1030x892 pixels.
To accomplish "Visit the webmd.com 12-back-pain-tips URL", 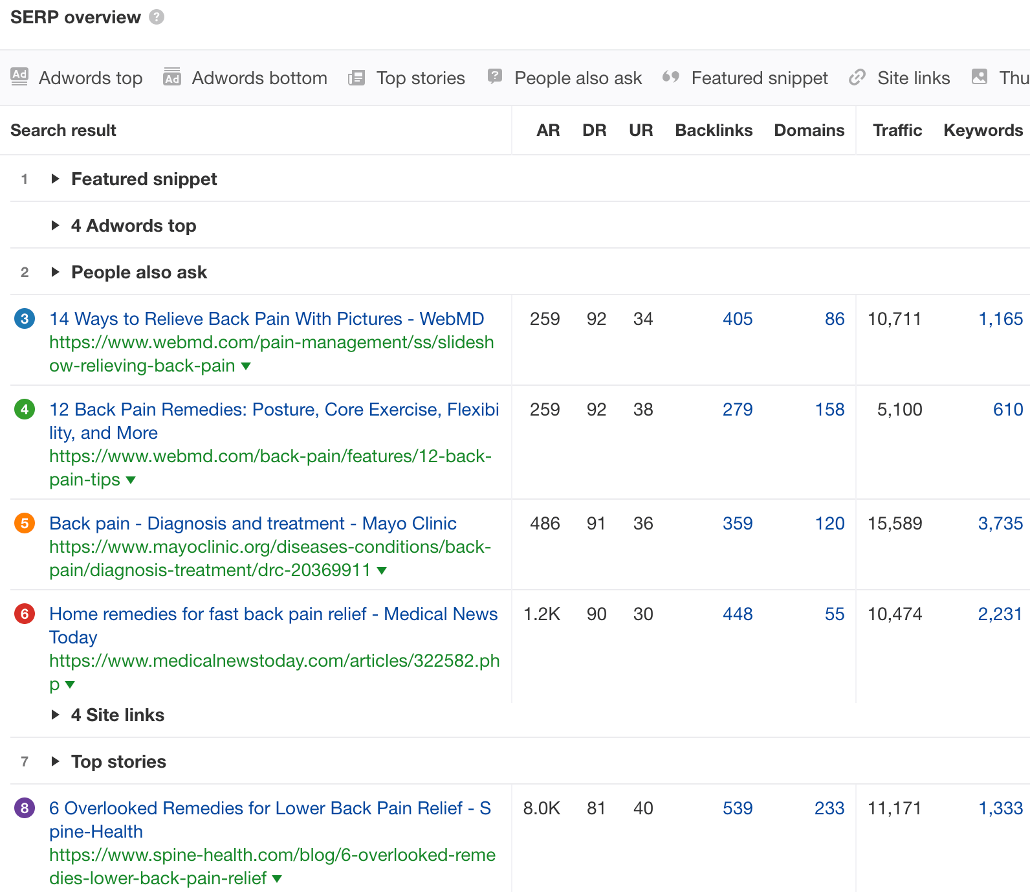I will pyautogui.click(x=270, y=467).
